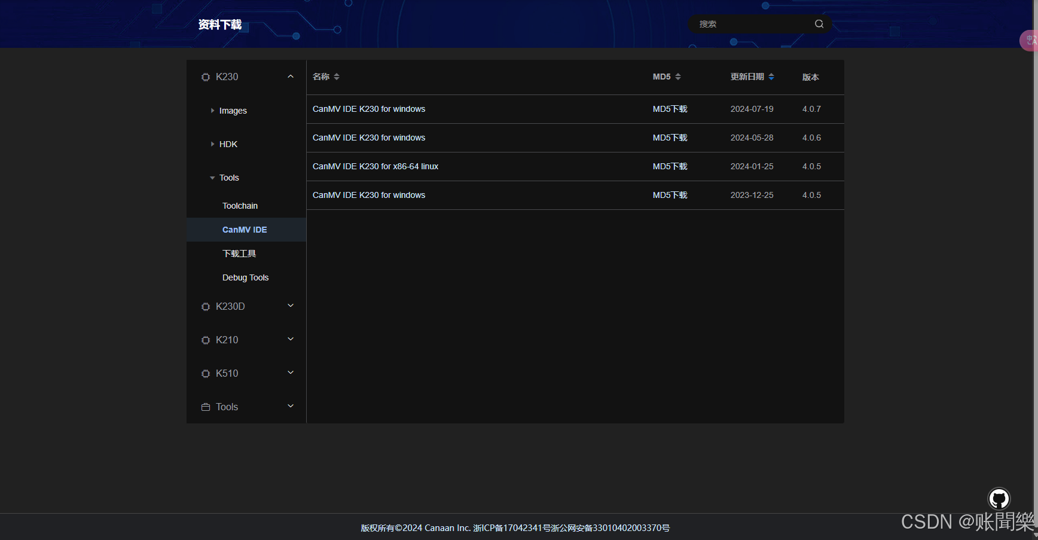The width and height of the screenshot is (1038, 540).
Task: Click the K510 chip icon
Action: (206, 374)
